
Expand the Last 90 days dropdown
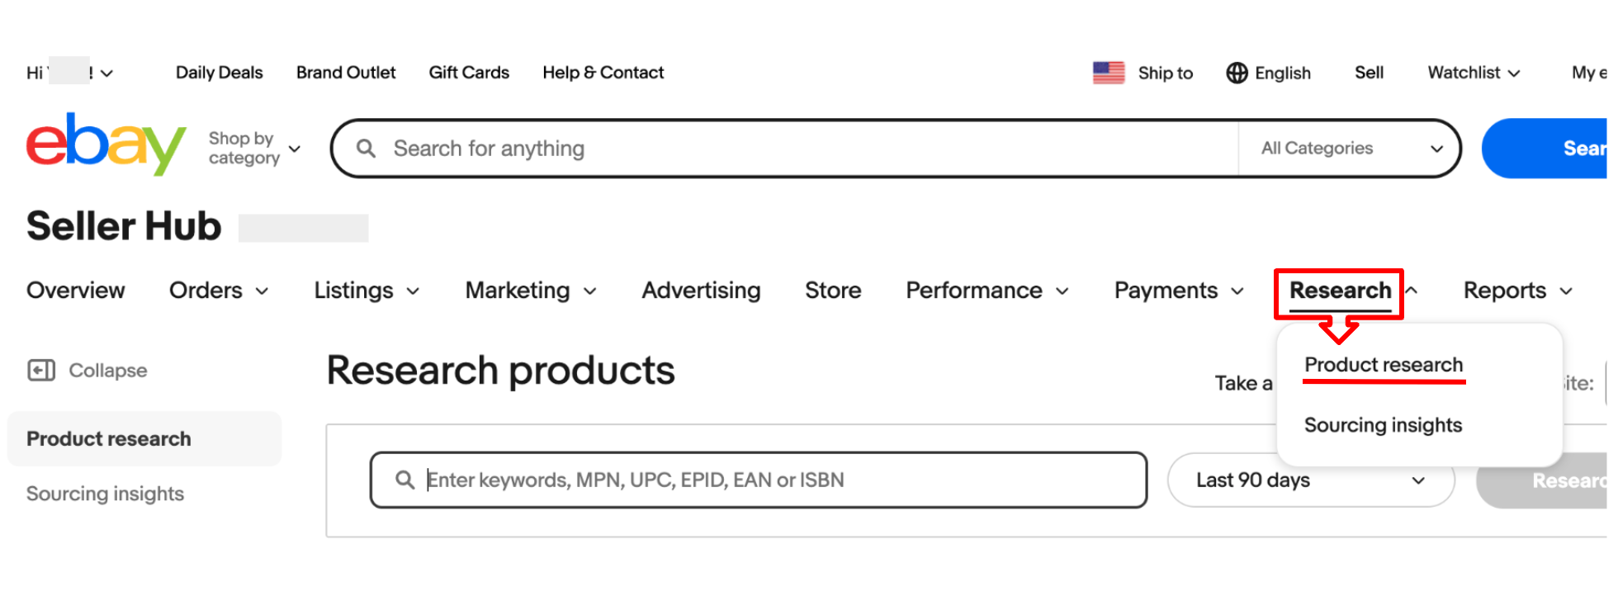click(x=1310, y=480)
